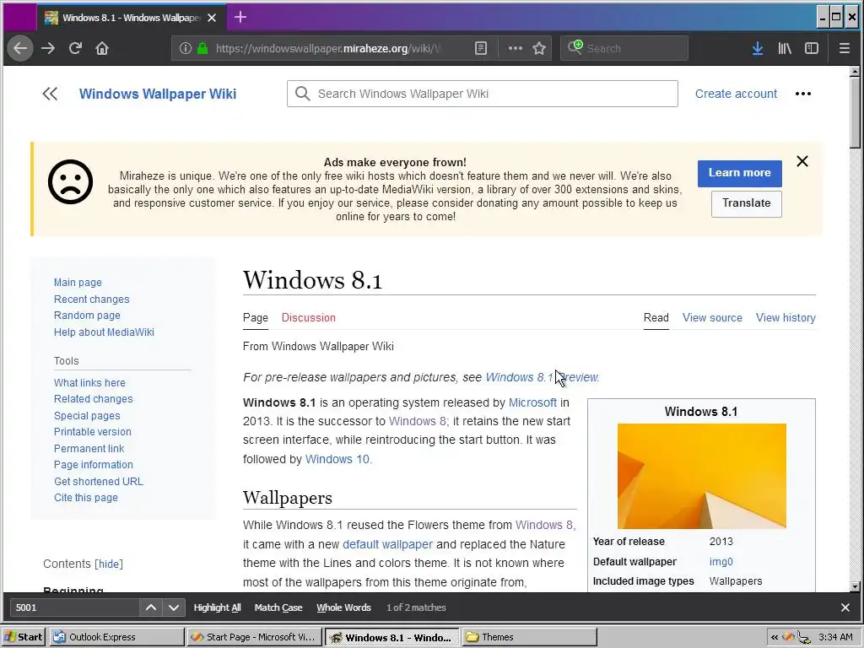Toggle reader view in address bar
Screen dimensions: 864x648
click(481, 48)
